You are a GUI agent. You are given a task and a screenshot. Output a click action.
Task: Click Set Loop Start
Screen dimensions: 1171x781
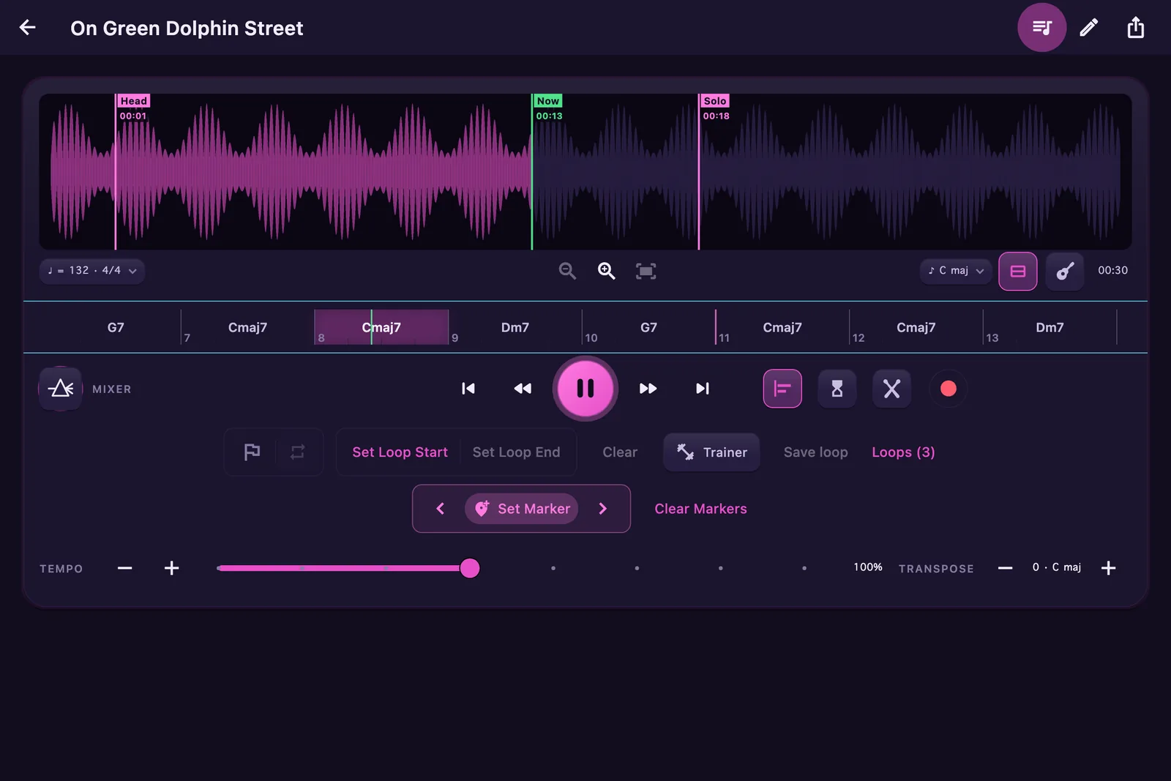point(400,452)
